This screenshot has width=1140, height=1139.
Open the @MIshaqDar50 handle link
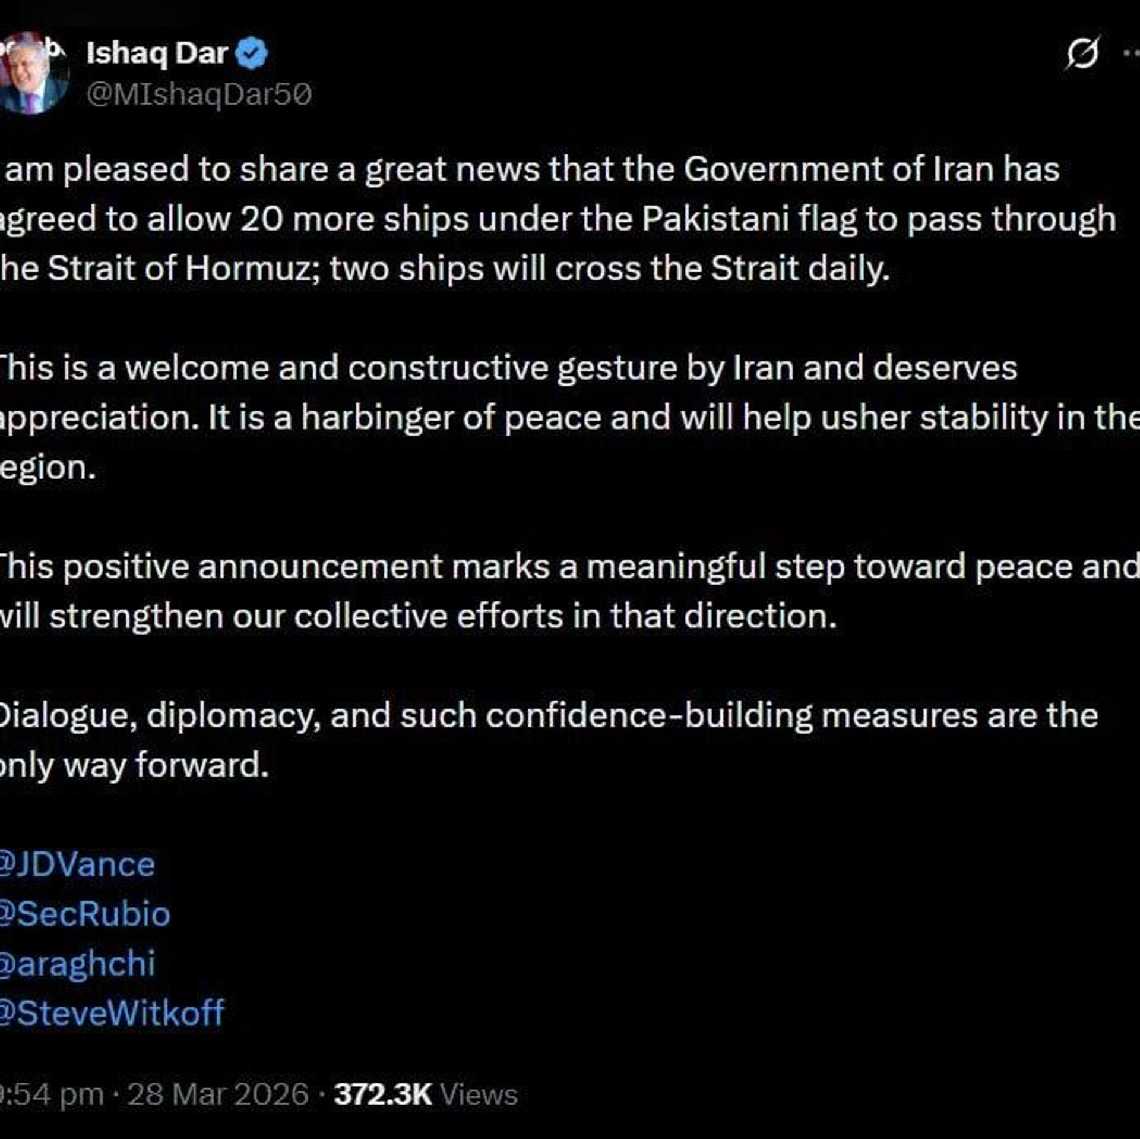point(199,94)
